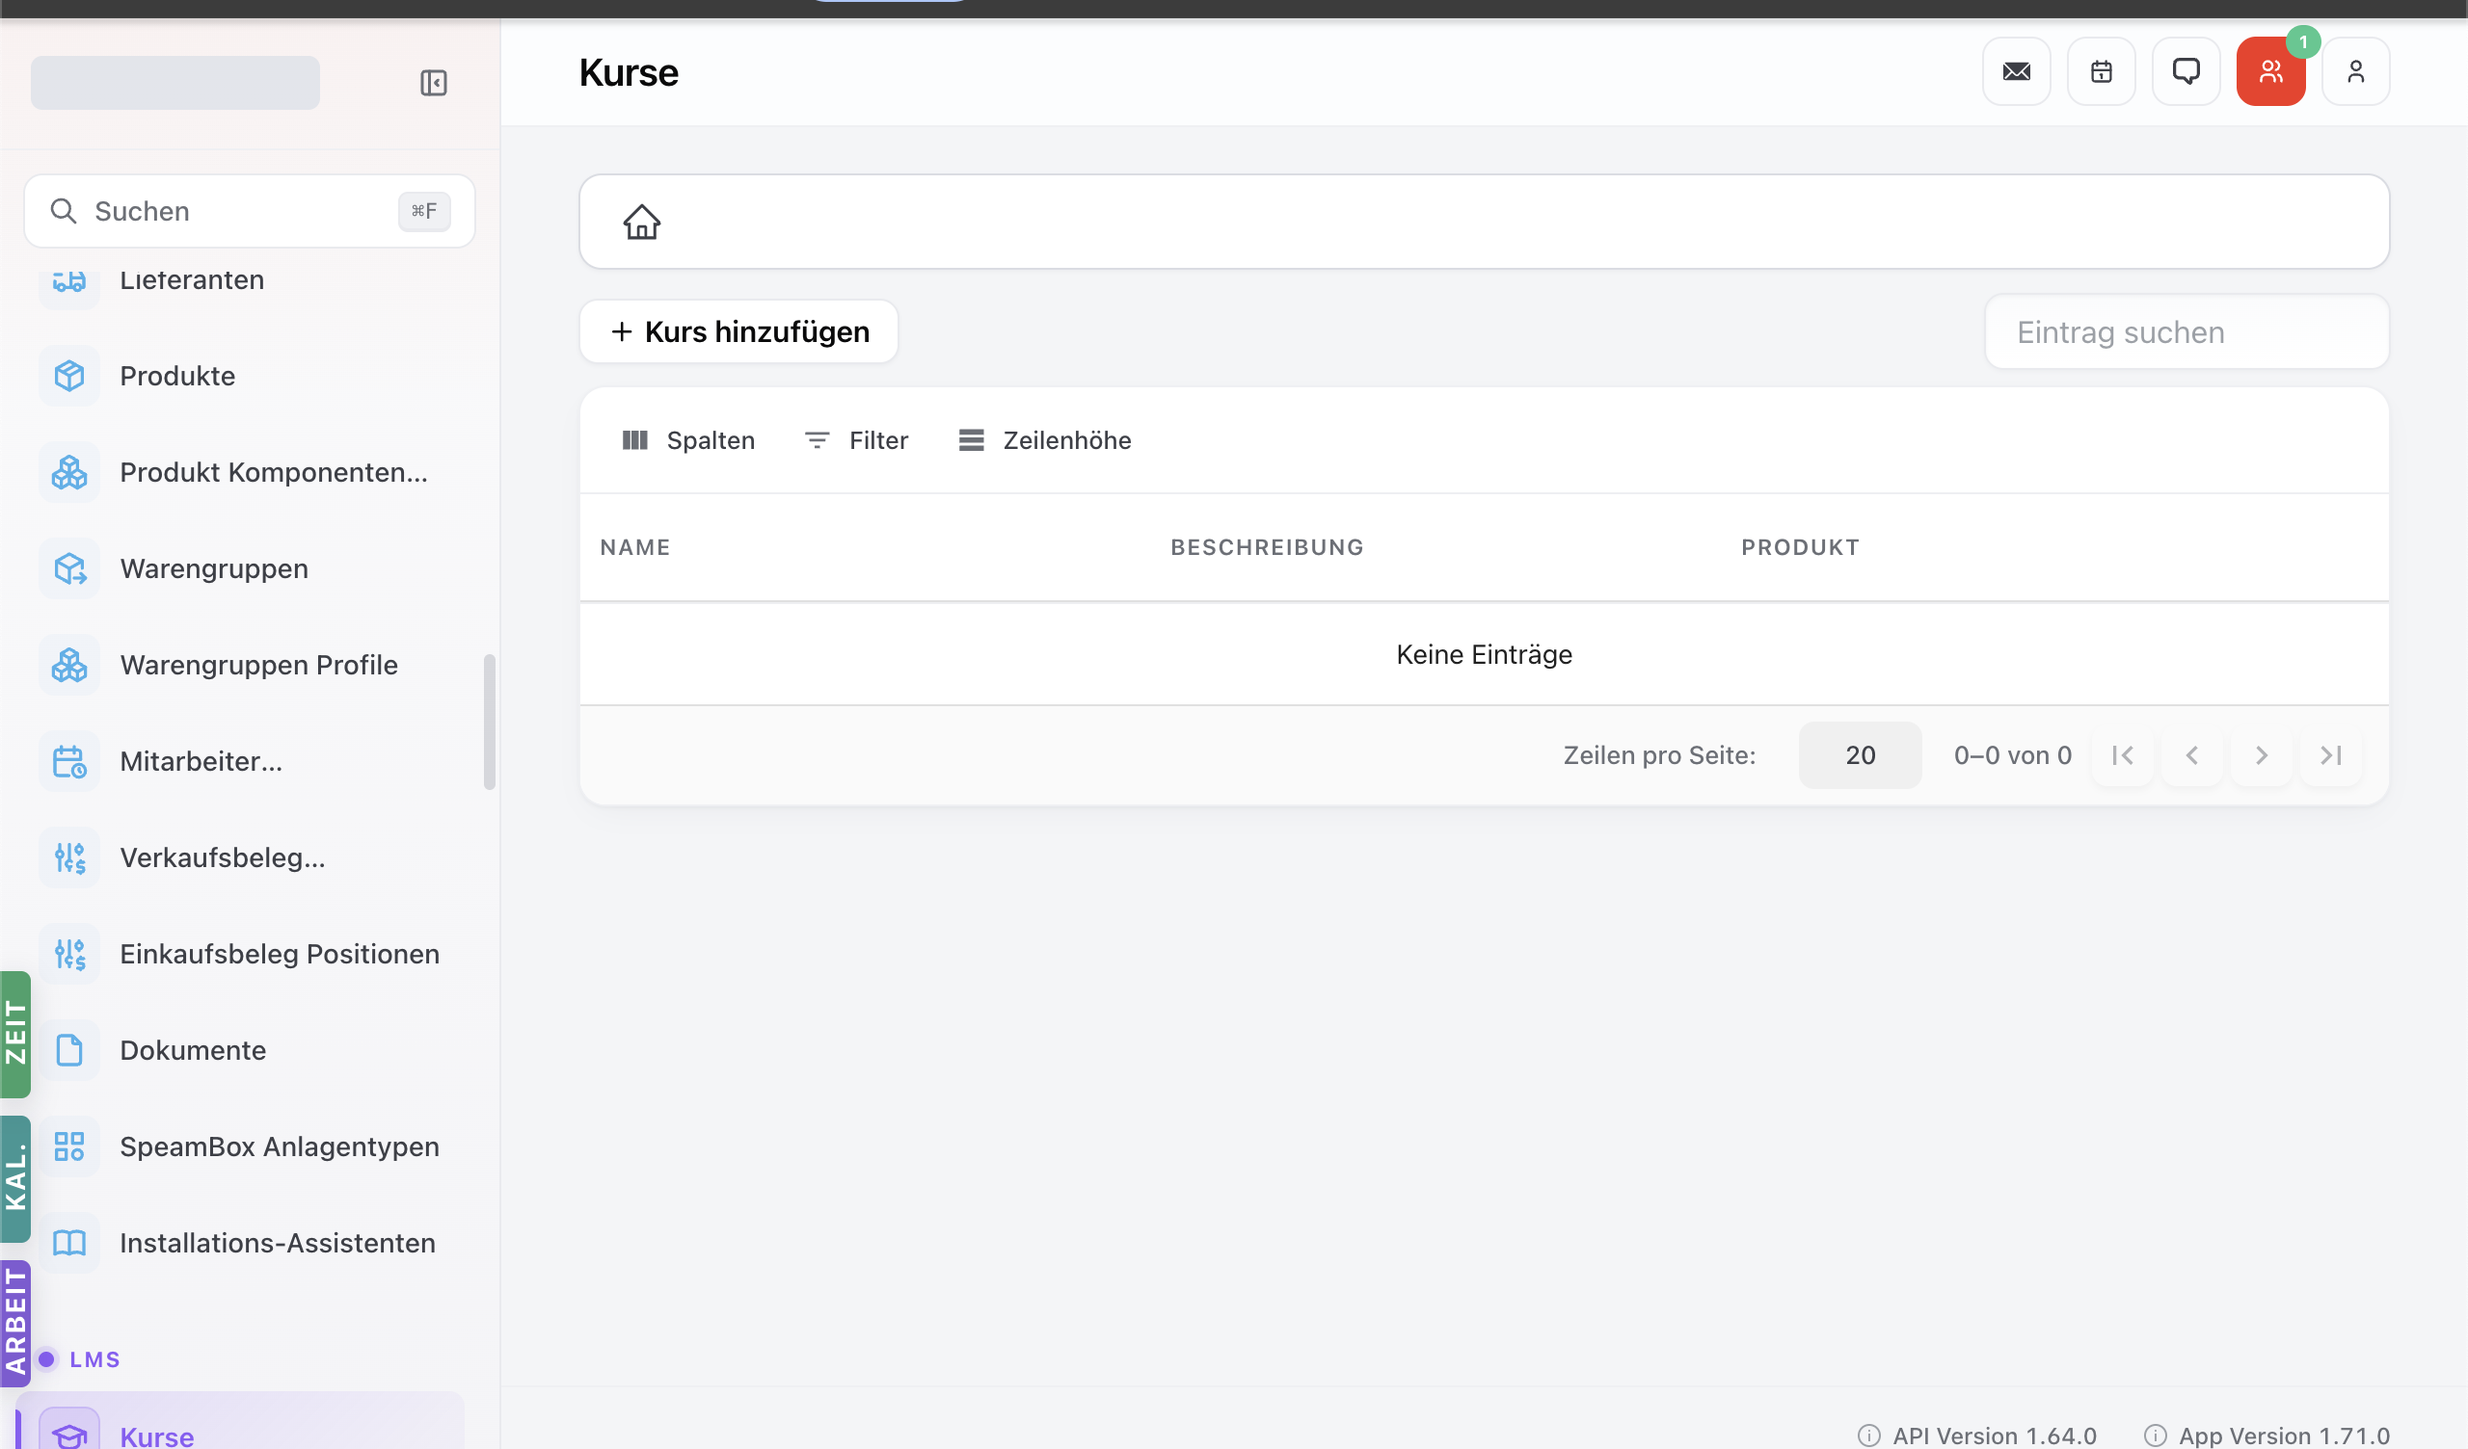This screenshot has width=2468, height=1449.
Task: Open the ARBEIT side tab
Action: click(15, 1324)
